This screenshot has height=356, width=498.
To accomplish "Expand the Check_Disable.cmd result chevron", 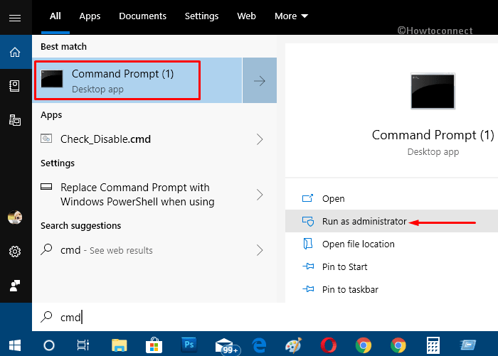I will (260, 139).
